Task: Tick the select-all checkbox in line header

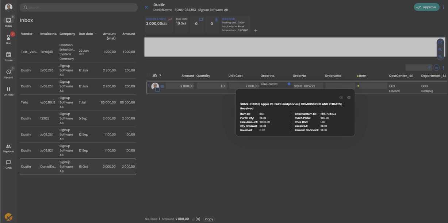Action: pyautogui.click(x=149, y=75)
